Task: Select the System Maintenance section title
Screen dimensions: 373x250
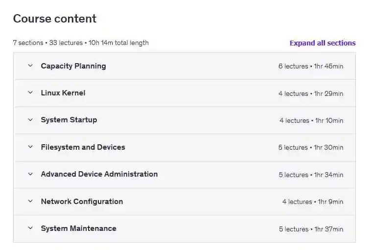Action: click(79, 228)
